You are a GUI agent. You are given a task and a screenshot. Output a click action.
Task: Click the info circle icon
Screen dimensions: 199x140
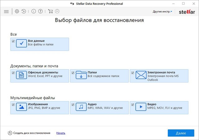[x=34, y=11]
